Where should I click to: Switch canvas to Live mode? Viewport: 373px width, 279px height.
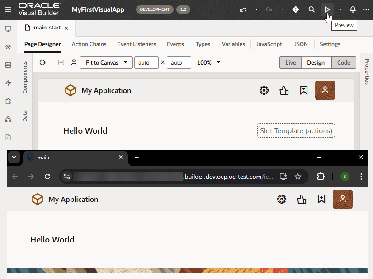[x=290, y=63]
